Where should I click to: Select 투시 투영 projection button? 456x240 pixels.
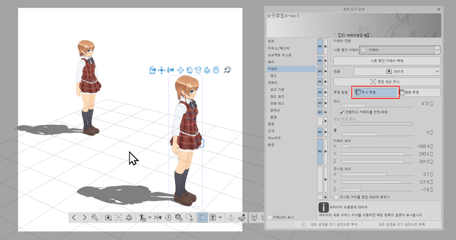(375, 92)
